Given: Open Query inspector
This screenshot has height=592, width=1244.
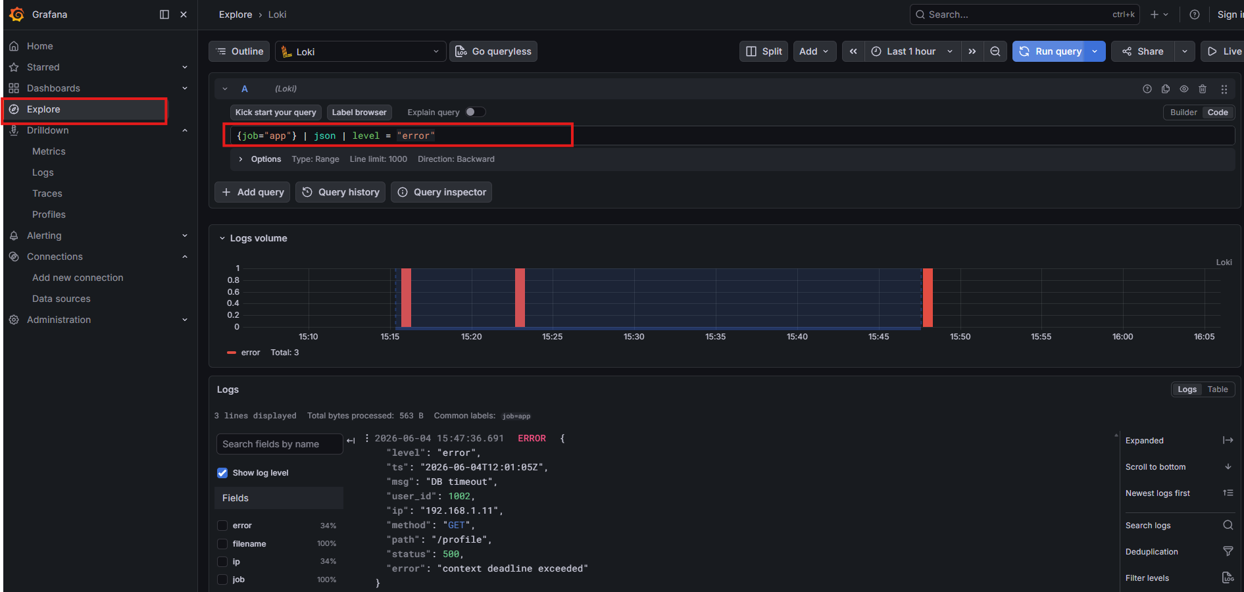Looking at the screenshot, I should [441, 192].
